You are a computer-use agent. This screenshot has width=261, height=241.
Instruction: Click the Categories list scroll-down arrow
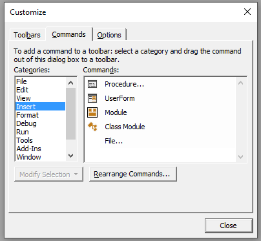tap(70, 156)
